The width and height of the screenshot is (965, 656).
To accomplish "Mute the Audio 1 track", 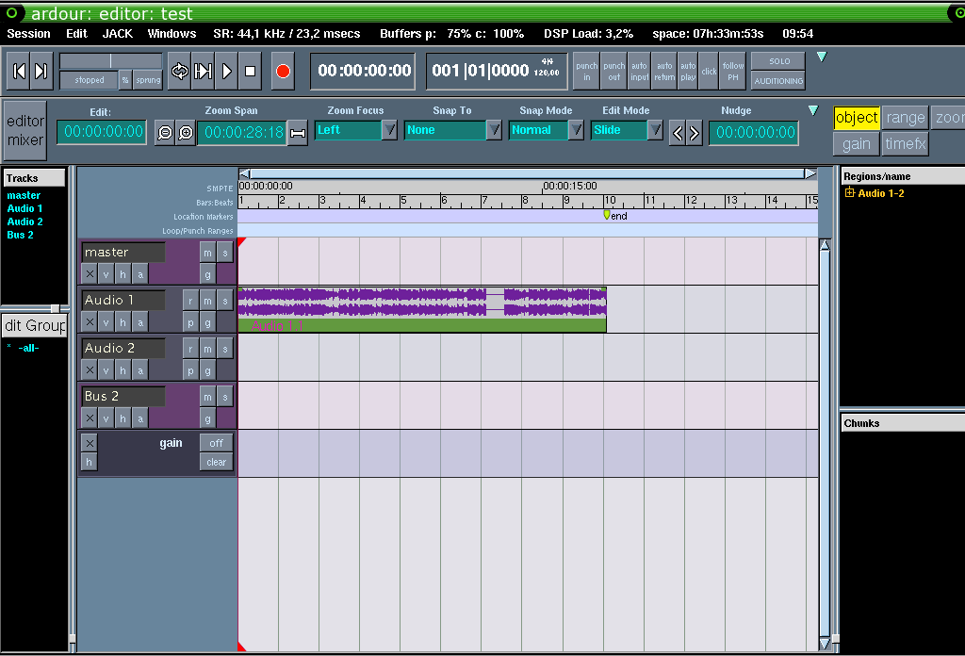I will pyautogui.click(x=208, y=301).
